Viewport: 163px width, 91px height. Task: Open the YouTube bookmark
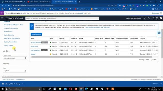pyautogui.click(x=69, y=9)
